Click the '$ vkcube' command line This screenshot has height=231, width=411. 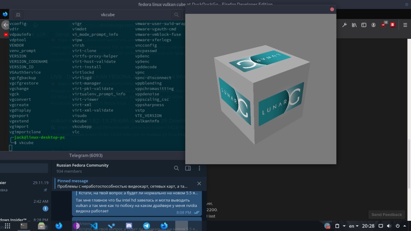(24, 143)
